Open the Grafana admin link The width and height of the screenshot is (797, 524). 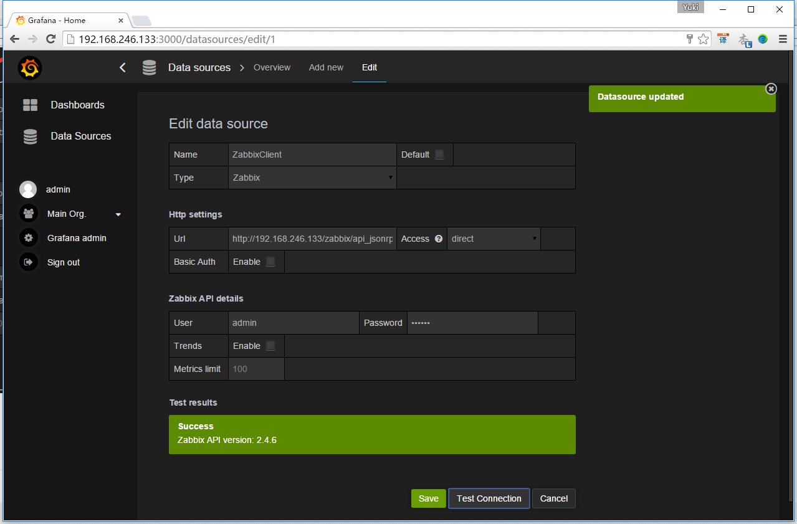pyautogui.click(x=77, y=238)
